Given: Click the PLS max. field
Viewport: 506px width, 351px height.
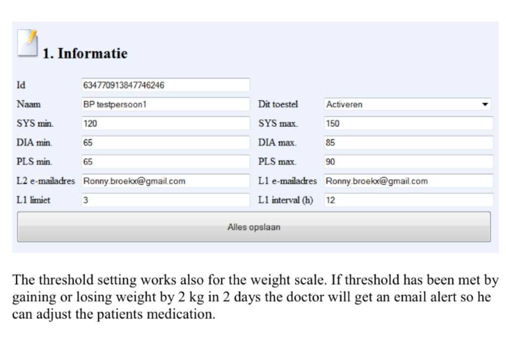Looking at the screenshot, I should [x=409, y=162].
